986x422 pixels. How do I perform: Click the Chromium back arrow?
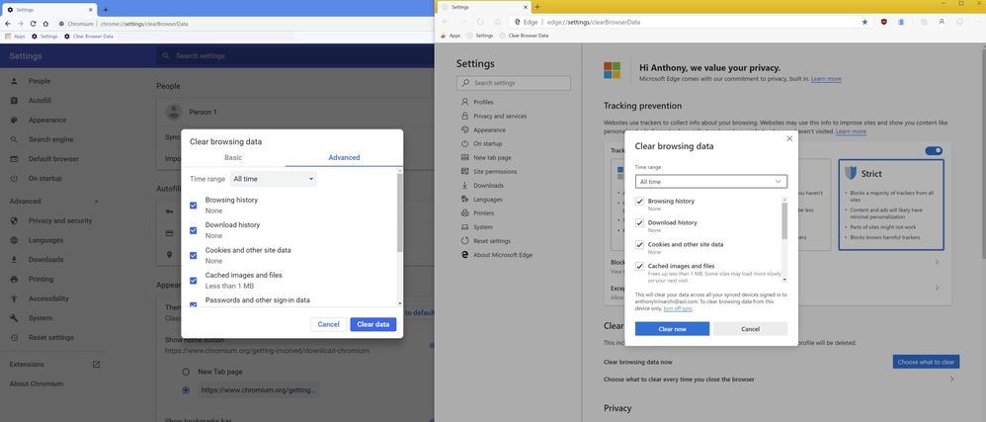tap(8, 24)
